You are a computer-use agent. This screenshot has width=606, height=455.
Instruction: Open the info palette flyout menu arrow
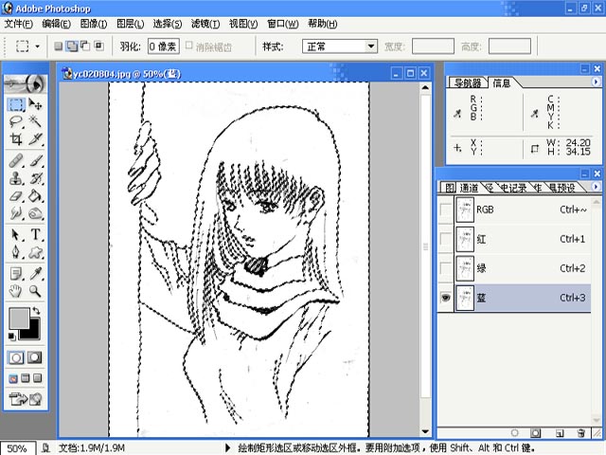point(596,82)
